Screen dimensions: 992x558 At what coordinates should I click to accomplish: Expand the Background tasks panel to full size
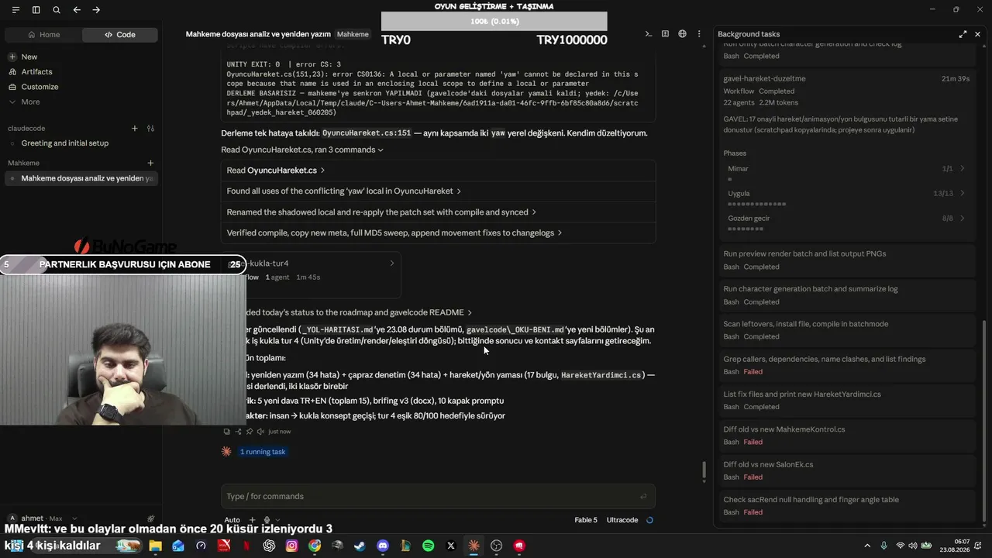(963, 34)
